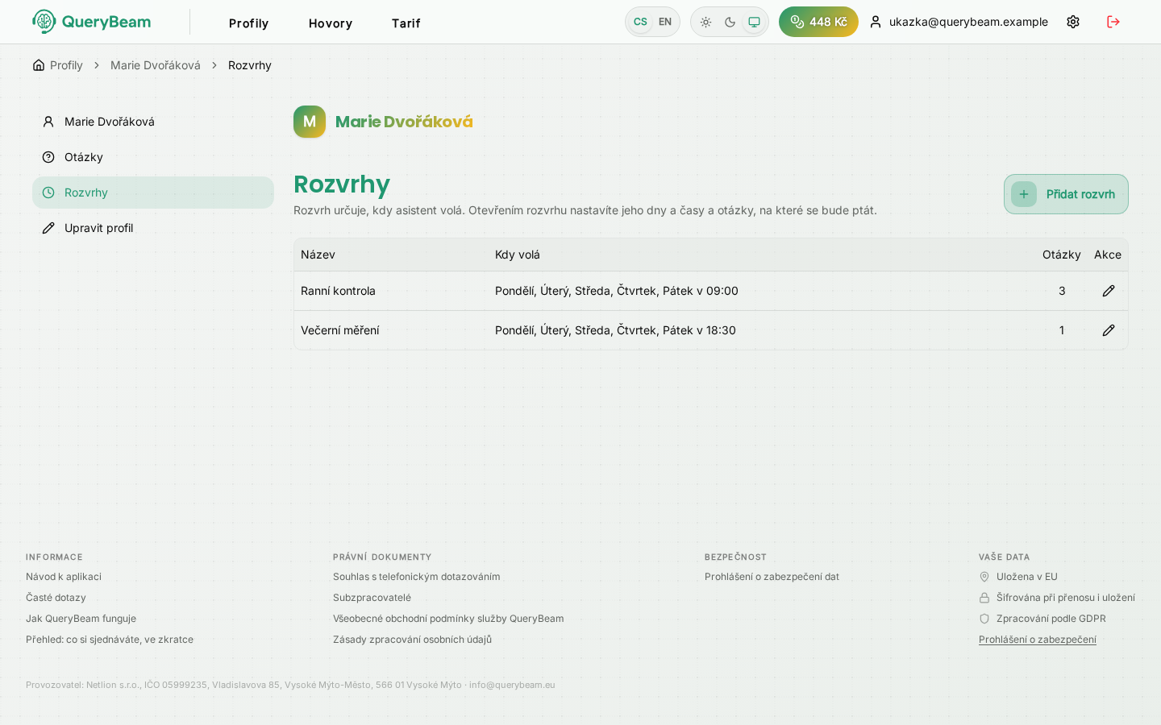Image resolution: width=1161 pixels, height=725 pixels.
Task: Open Všeobecné obchodní podmínky link
Action: click(448, 619)
